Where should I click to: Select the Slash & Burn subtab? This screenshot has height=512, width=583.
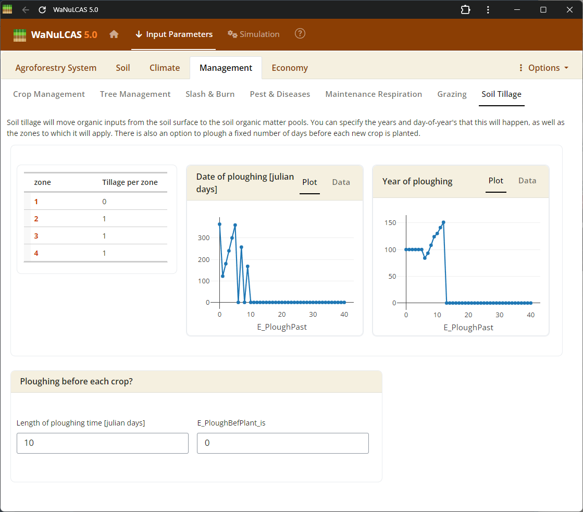point(210,94)
